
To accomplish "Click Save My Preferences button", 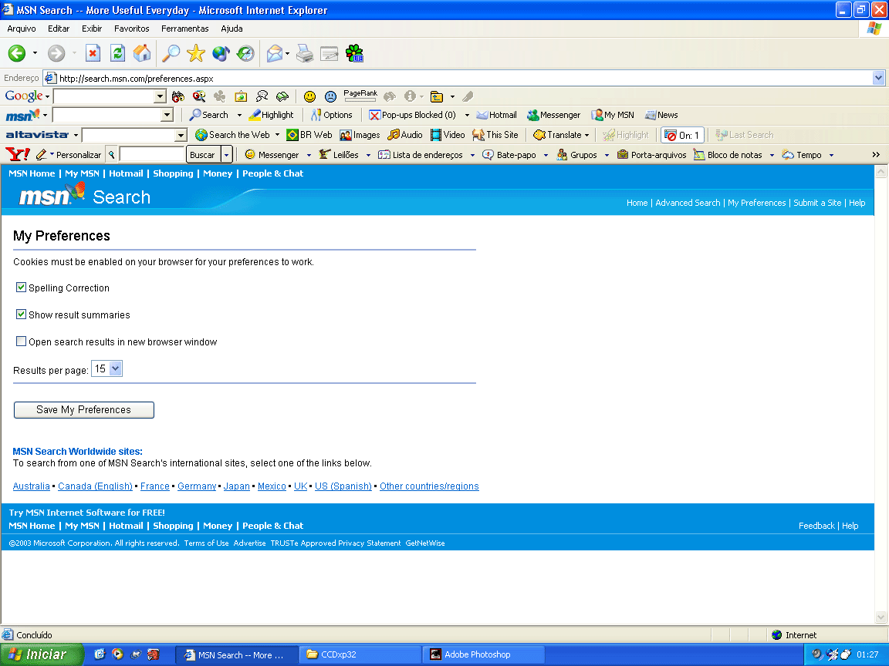I will click(x=84, y=410).
